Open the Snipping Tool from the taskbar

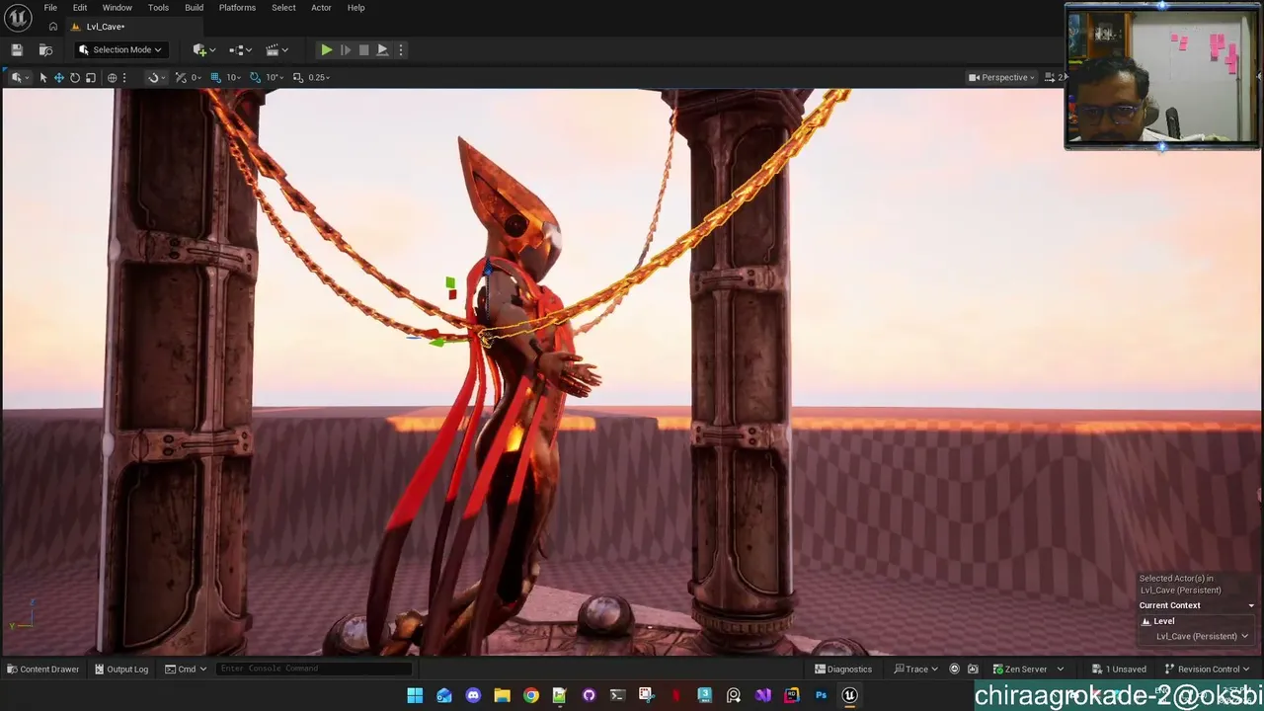pyautogui.click(x=646, y=695)
